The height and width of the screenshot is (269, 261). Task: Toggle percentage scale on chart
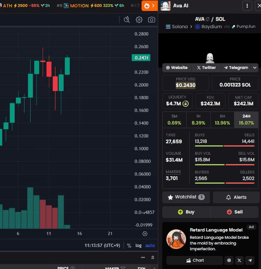(129, 245)
